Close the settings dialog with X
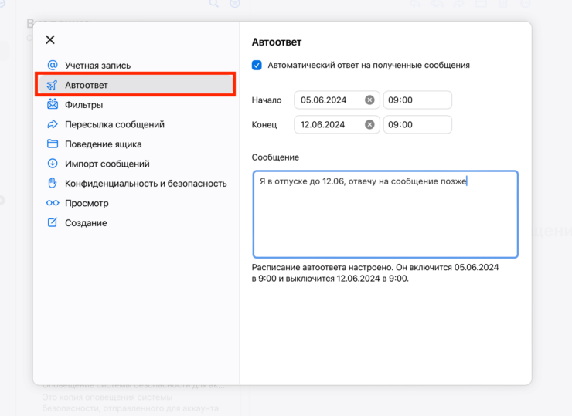This screenshot has height=416, width=572. pos(50,40)
